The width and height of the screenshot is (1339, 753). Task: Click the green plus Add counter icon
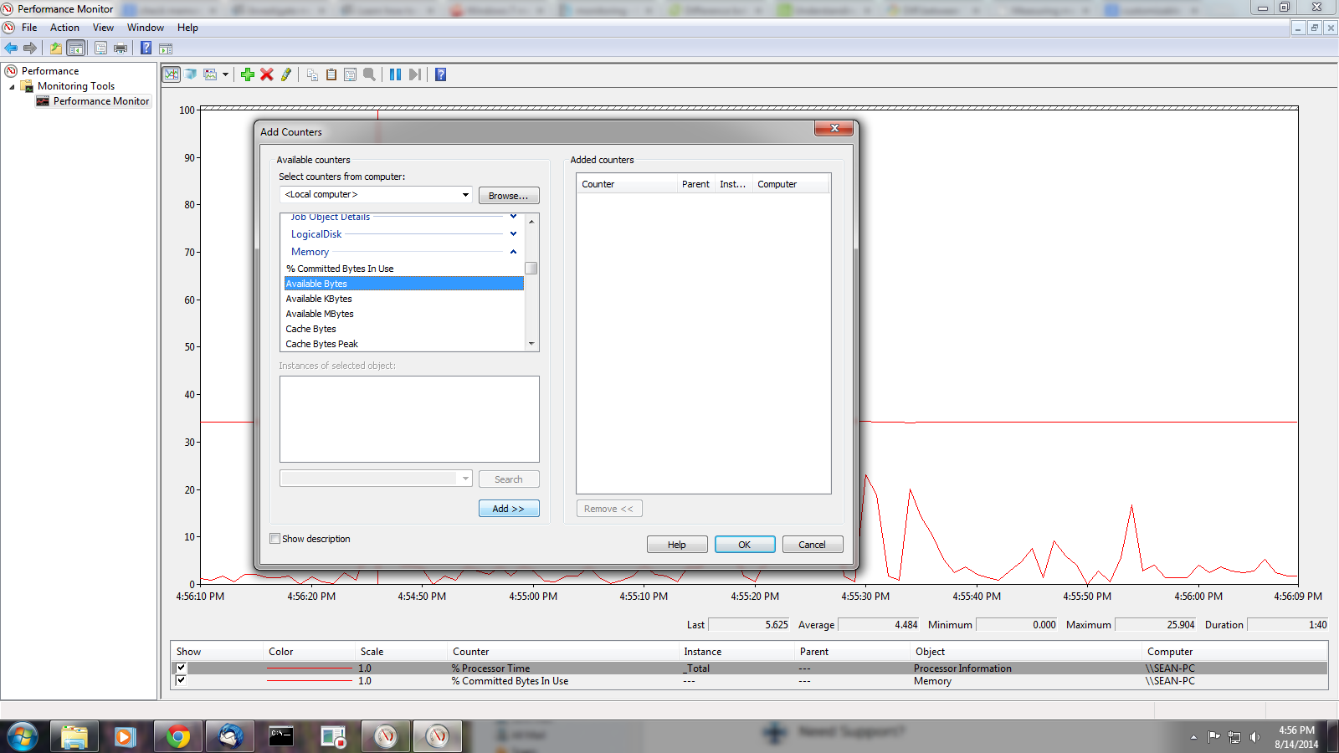248,74
